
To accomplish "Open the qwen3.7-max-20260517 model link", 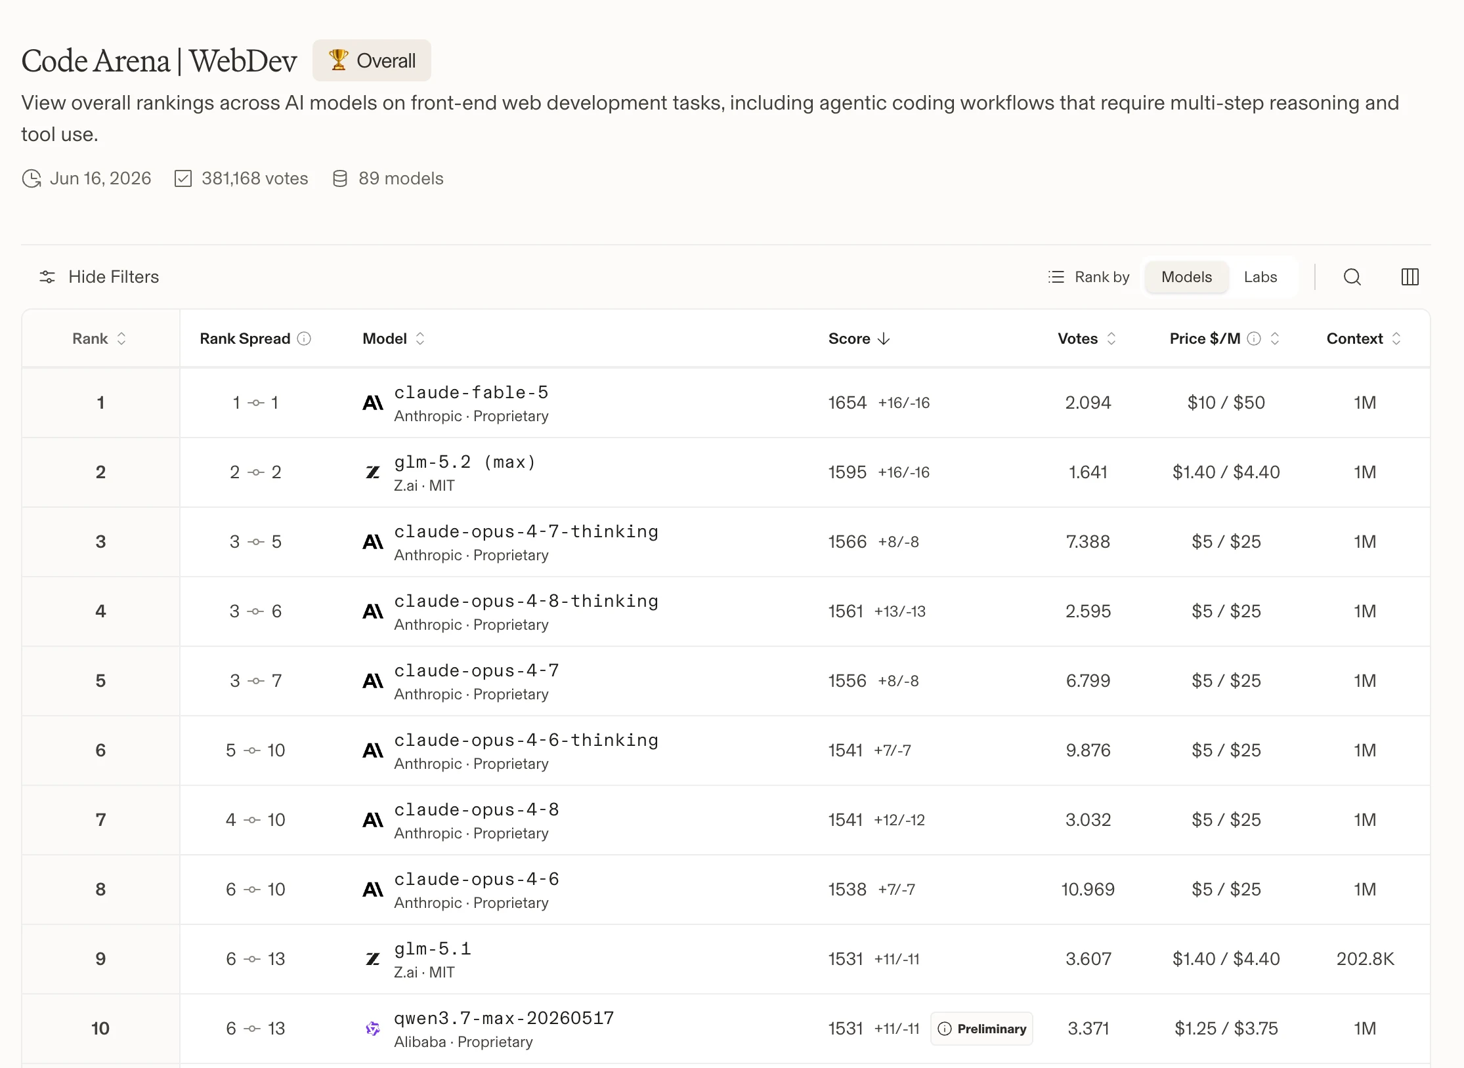I will pos(504,1018).
